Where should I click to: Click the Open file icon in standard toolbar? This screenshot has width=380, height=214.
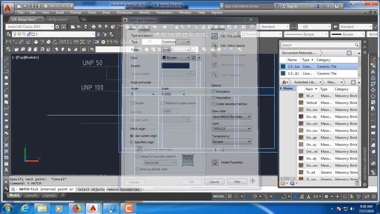[79, 27]
